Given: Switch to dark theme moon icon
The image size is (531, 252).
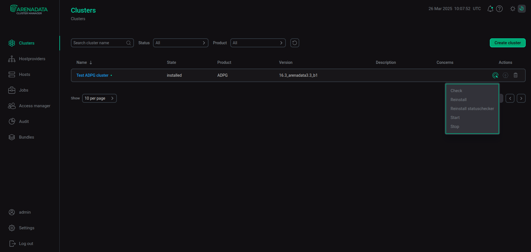Looking at the screenshot, I should [521, 9].
